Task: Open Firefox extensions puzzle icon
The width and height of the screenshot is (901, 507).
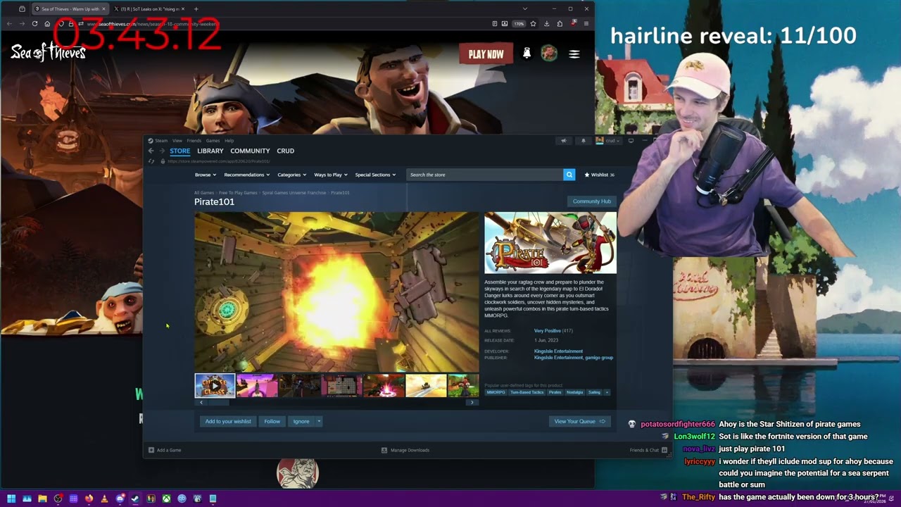Action: point(560,23)
